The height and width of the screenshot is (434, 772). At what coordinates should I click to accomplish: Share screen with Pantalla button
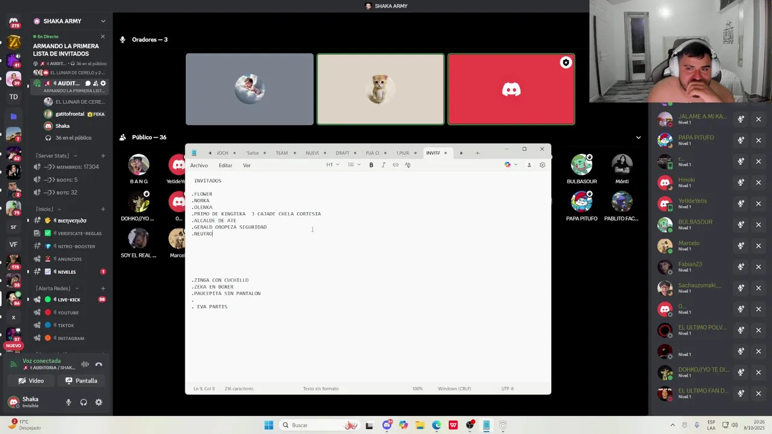click(81, 381)
